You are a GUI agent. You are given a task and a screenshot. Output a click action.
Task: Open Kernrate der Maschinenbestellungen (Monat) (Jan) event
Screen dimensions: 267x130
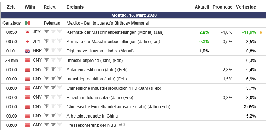pyautogui.click(x=115, y=32)
